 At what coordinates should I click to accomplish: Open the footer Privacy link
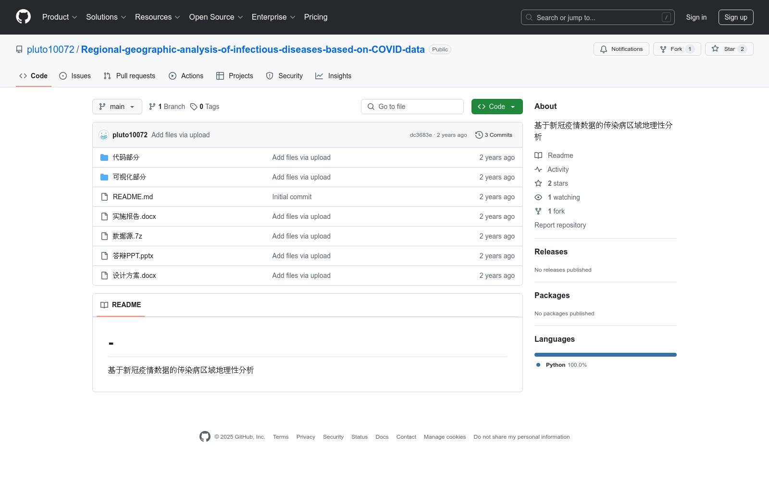(306, 437)
